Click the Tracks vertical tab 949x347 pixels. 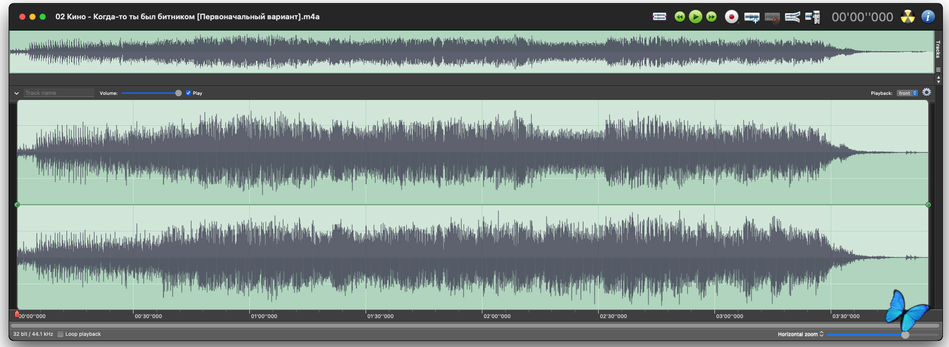tap(938, 49)
